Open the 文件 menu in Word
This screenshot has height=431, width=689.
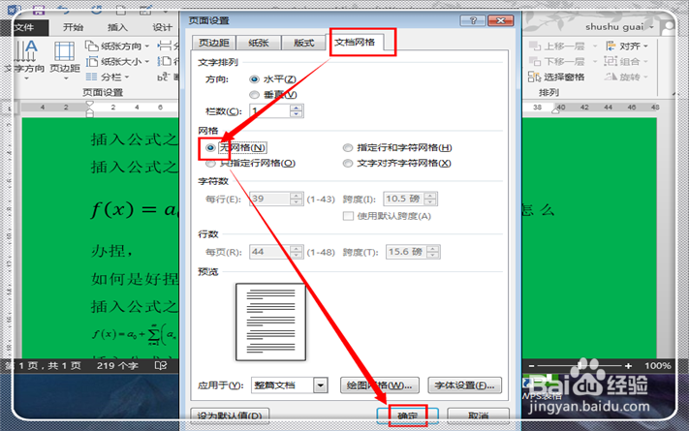(x=25, y=27)
